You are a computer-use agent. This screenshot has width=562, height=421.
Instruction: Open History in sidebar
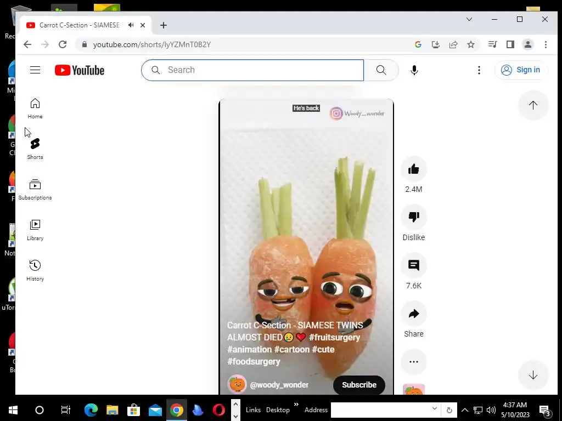35,270
